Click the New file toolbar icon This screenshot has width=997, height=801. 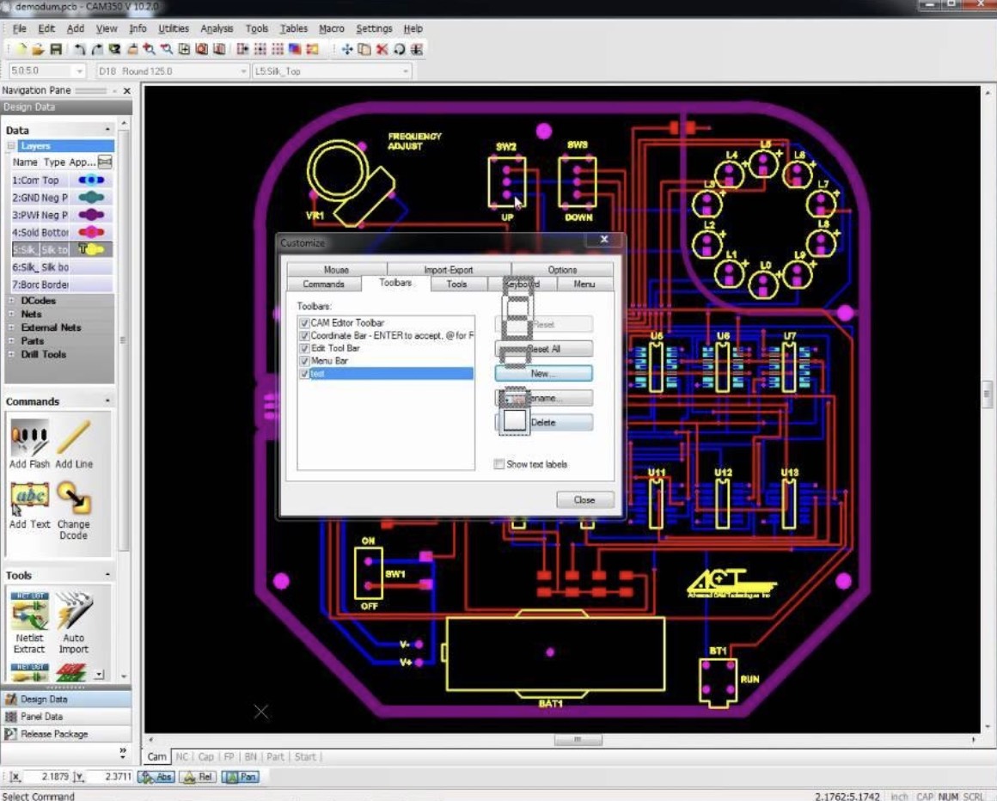coord(21,49)
